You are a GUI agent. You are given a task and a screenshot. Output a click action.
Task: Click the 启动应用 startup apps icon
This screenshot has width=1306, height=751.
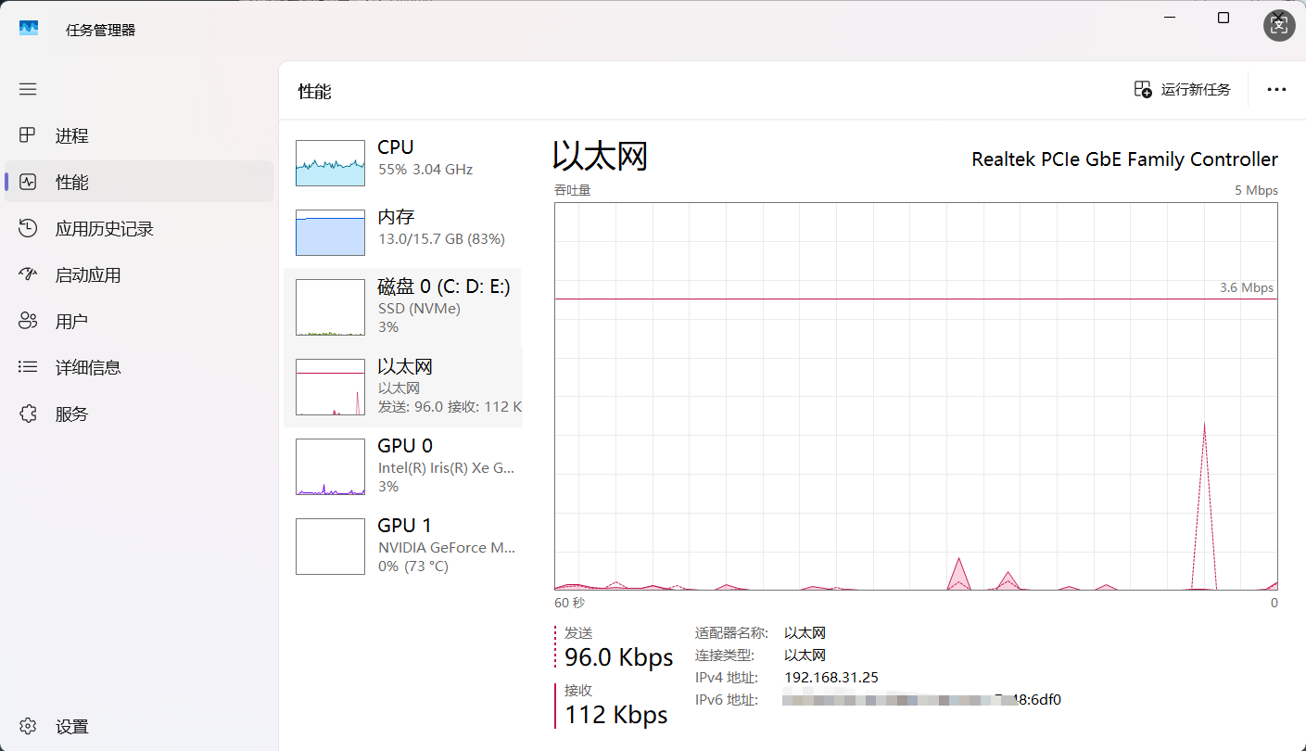pyautogui.click(x=28, y=275)
